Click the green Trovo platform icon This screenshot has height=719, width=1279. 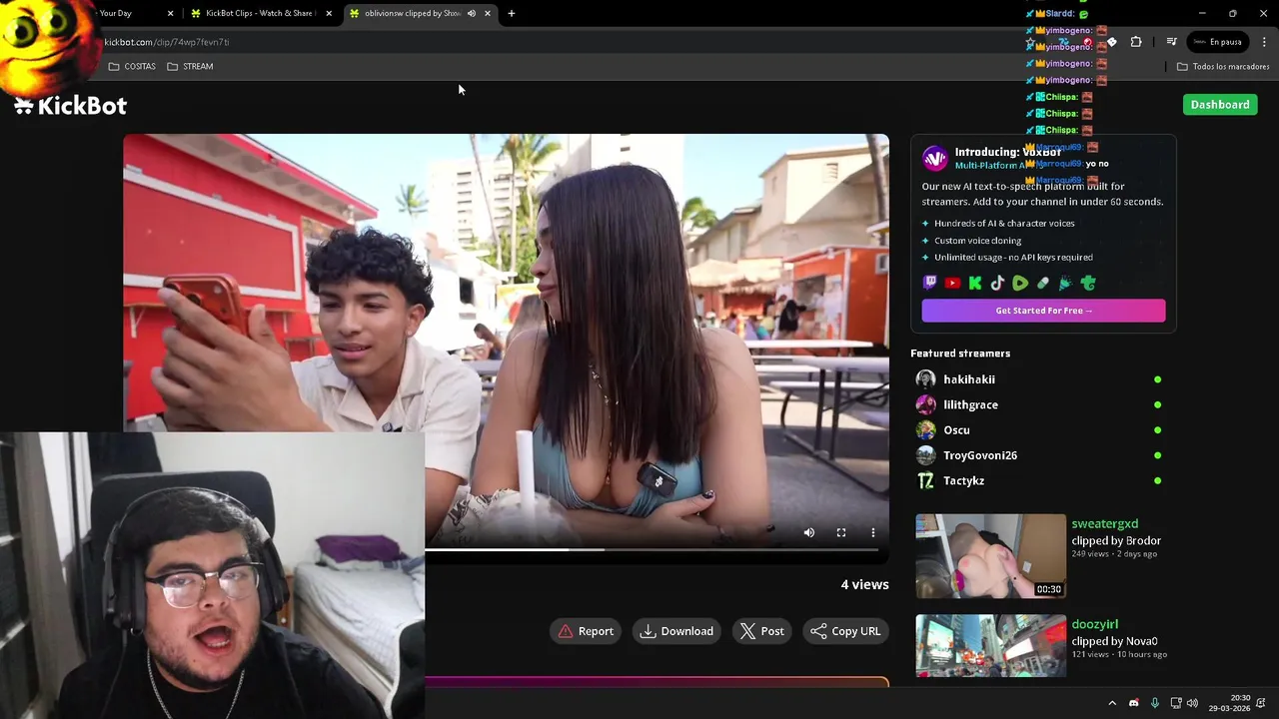(1088, 284)
